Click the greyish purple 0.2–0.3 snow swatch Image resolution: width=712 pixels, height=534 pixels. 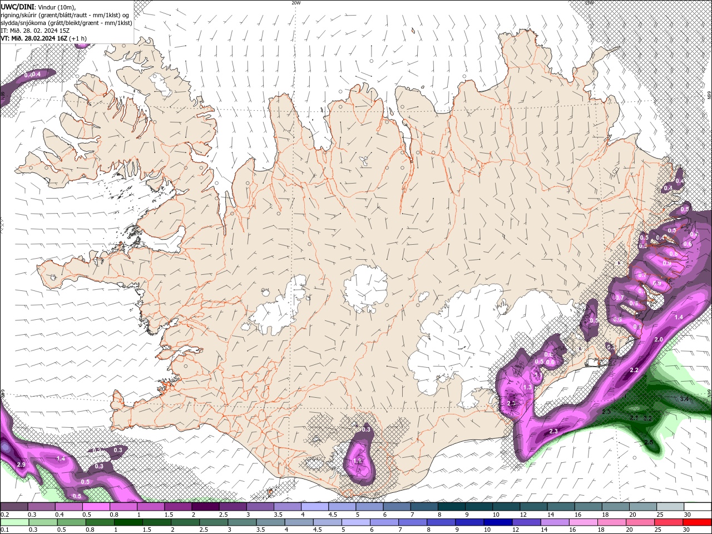click(14, 507)
